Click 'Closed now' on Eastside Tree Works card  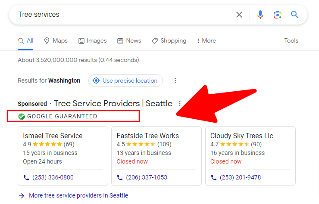click(132, 161)
